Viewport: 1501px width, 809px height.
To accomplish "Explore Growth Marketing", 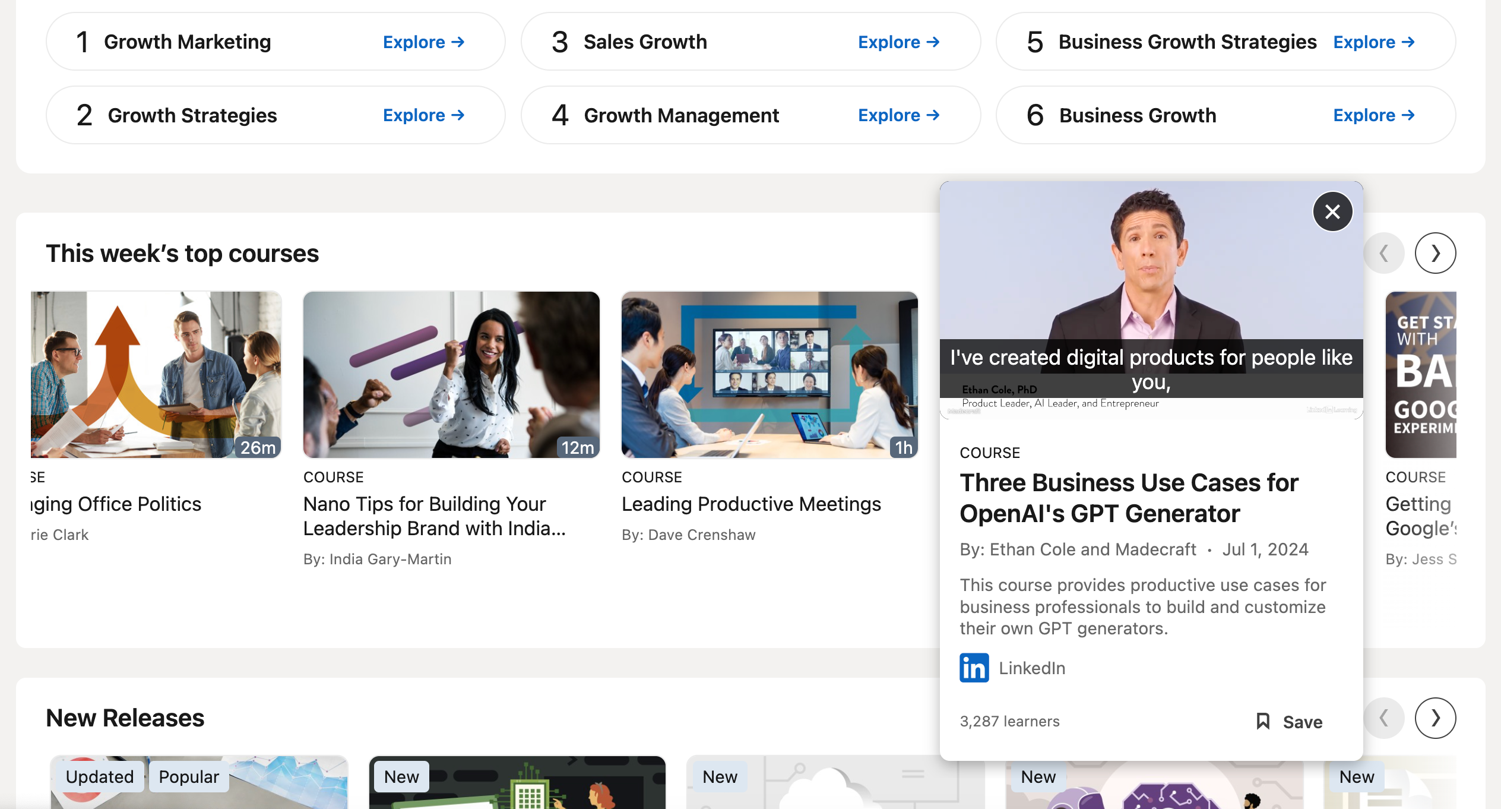I will coord(424,42).
